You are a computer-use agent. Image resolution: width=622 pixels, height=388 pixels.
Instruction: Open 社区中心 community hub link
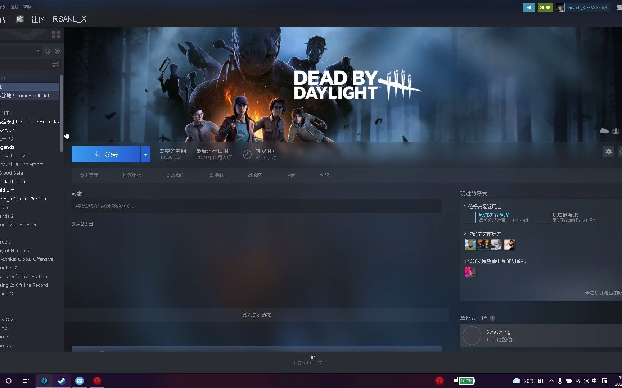point(132,175)
